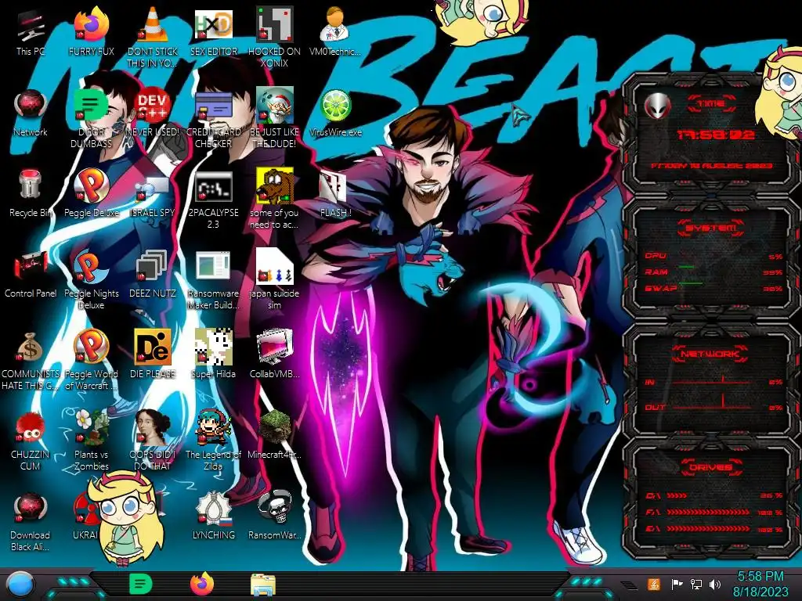Click the IN network traffic graph
The image size is (802, 601).
pos(713,382)
